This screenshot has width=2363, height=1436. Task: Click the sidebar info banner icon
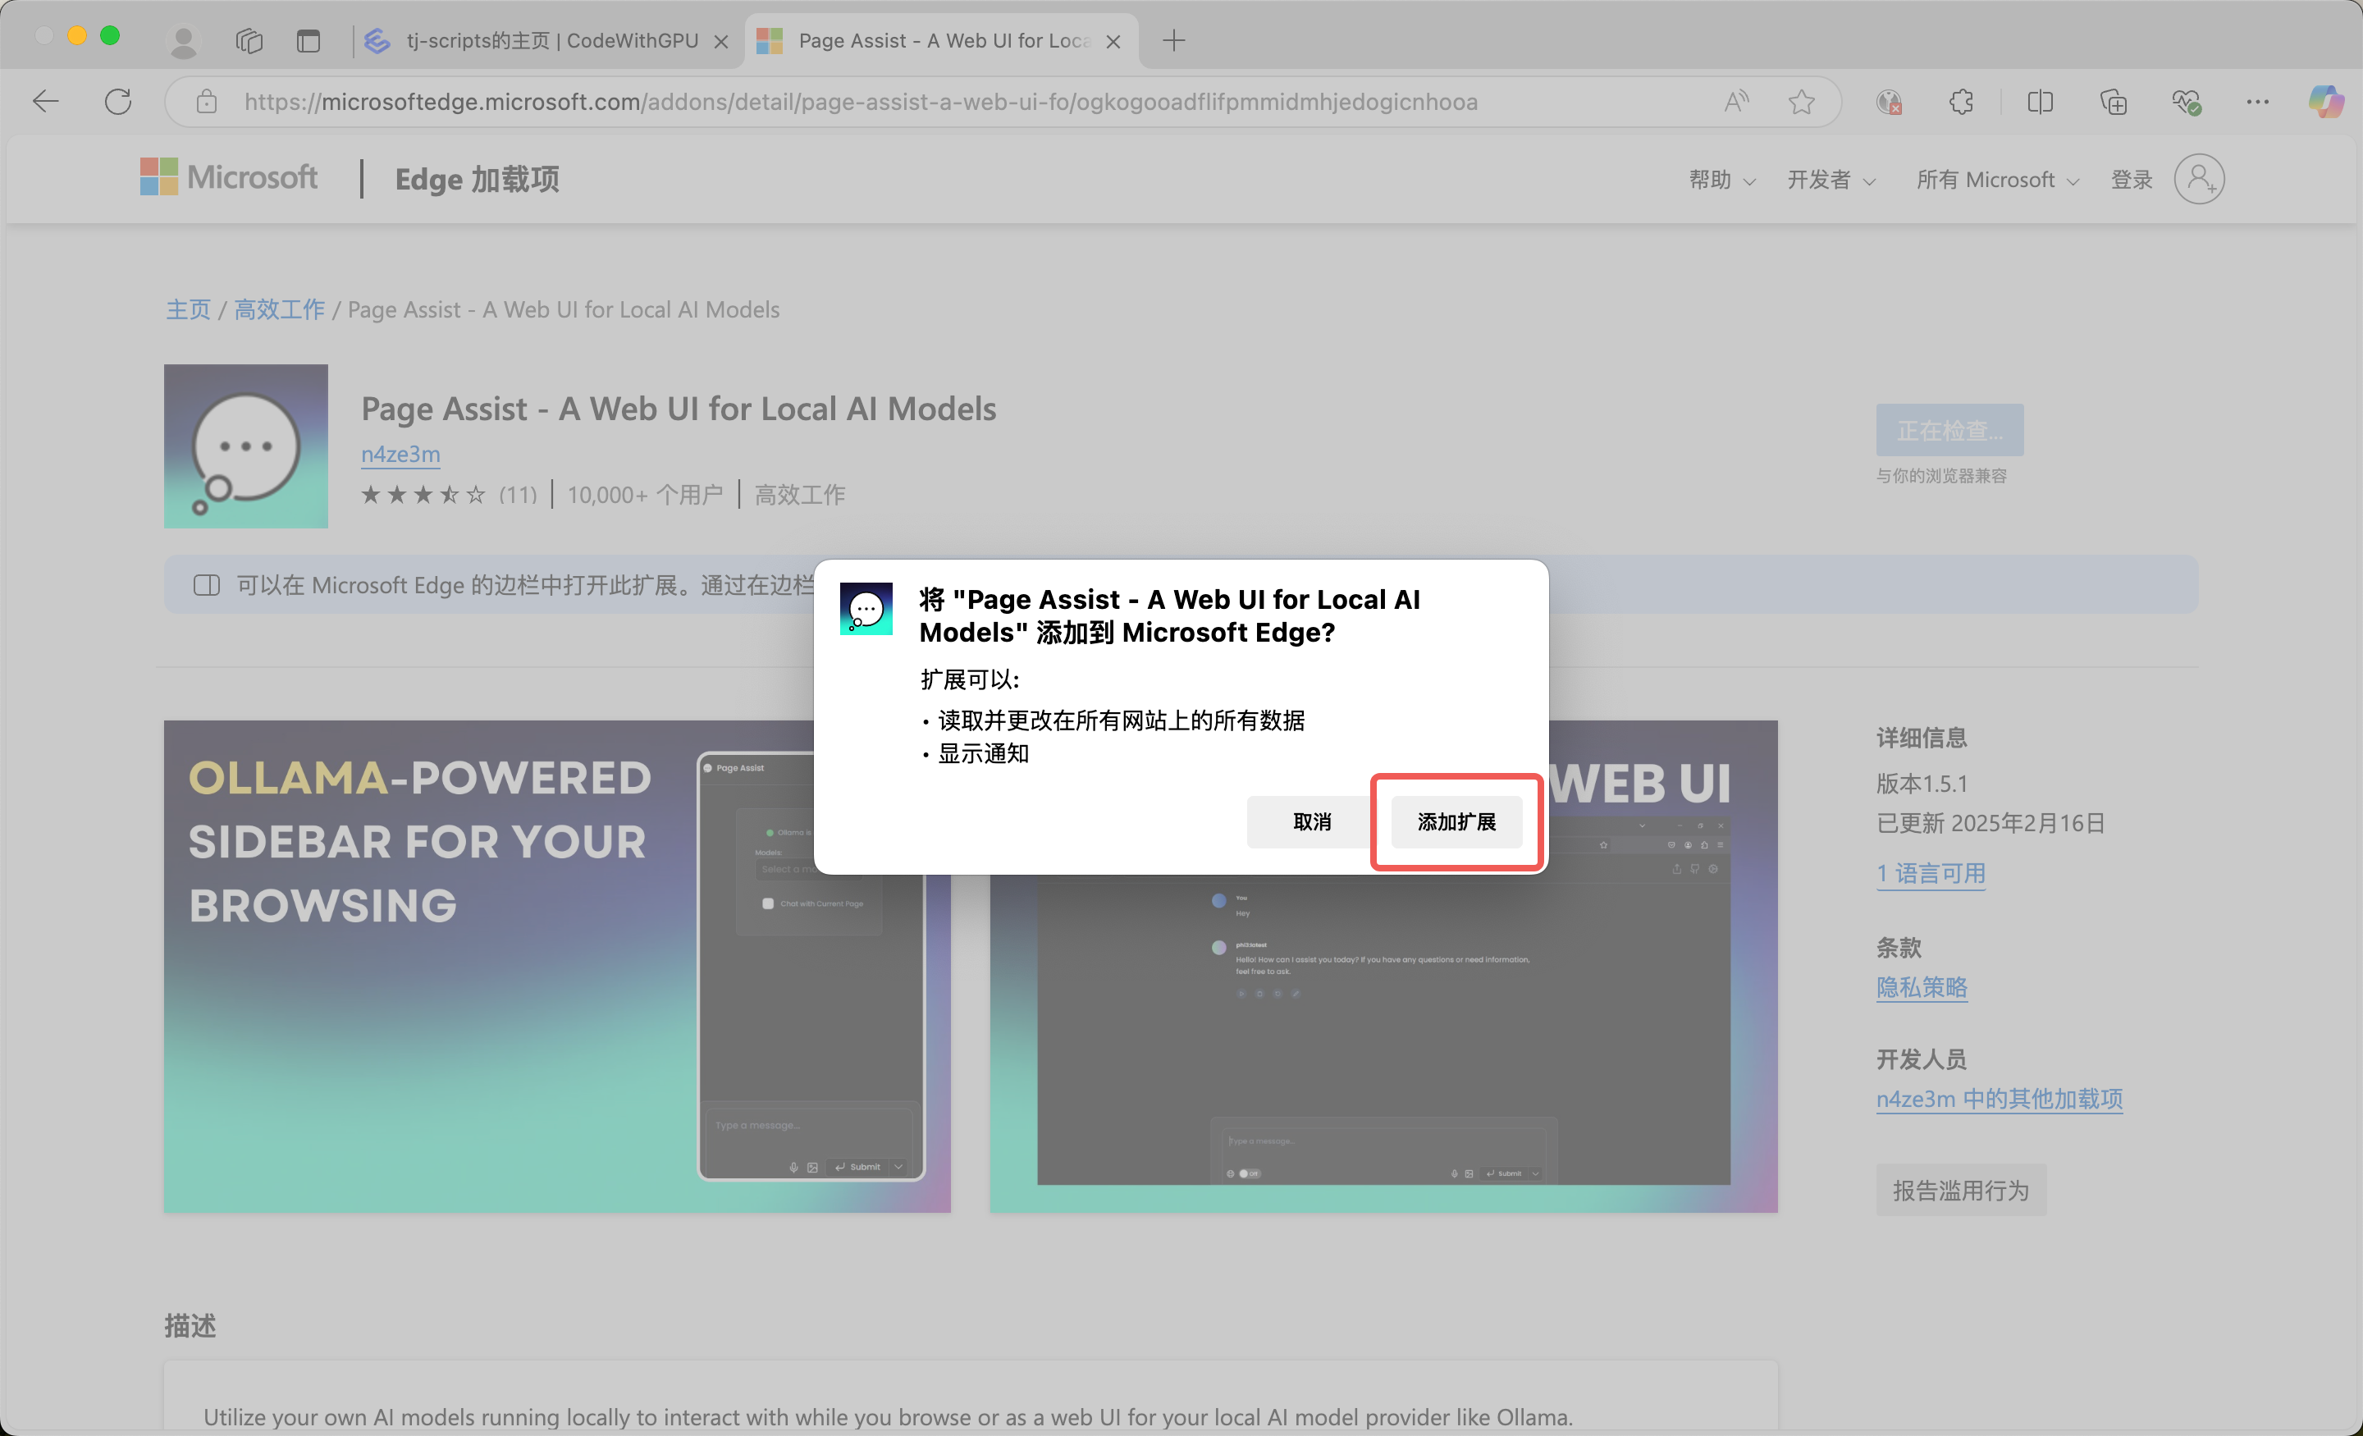pos(206,585)
